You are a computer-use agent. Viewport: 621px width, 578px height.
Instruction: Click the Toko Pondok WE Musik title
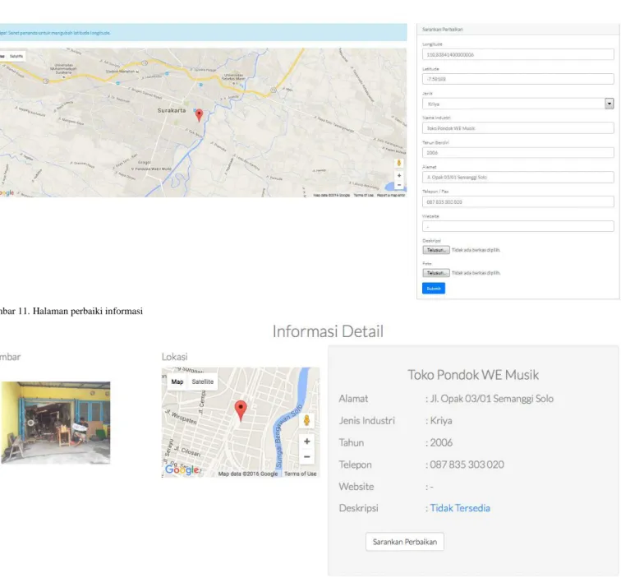click(473, 375)
